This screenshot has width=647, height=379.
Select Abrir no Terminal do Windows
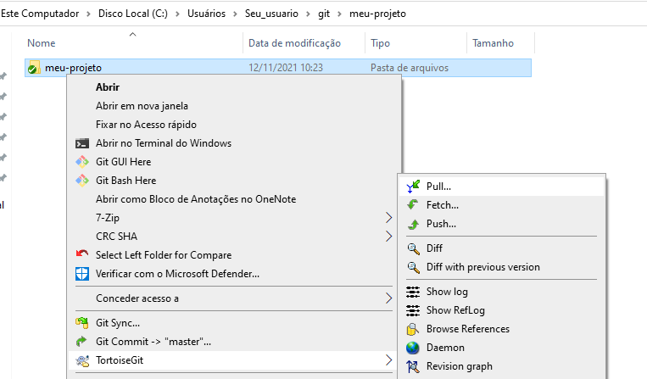pos(233,143)
